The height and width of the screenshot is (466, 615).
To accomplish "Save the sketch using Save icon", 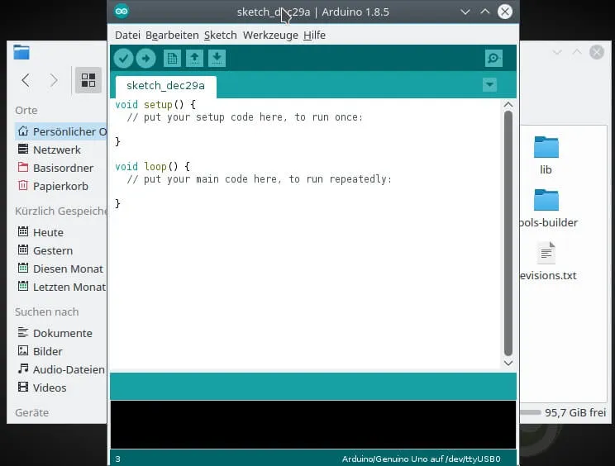I will pyautogui.click(x=217, y=58).
